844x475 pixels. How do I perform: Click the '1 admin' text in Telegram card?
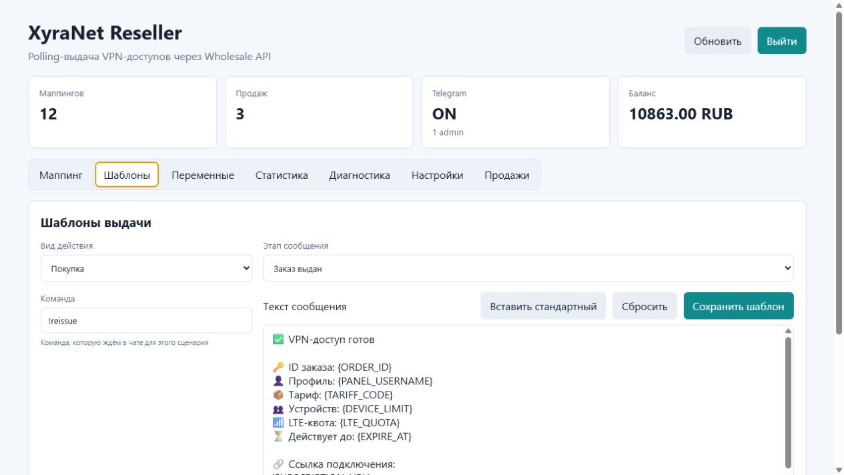448,133
